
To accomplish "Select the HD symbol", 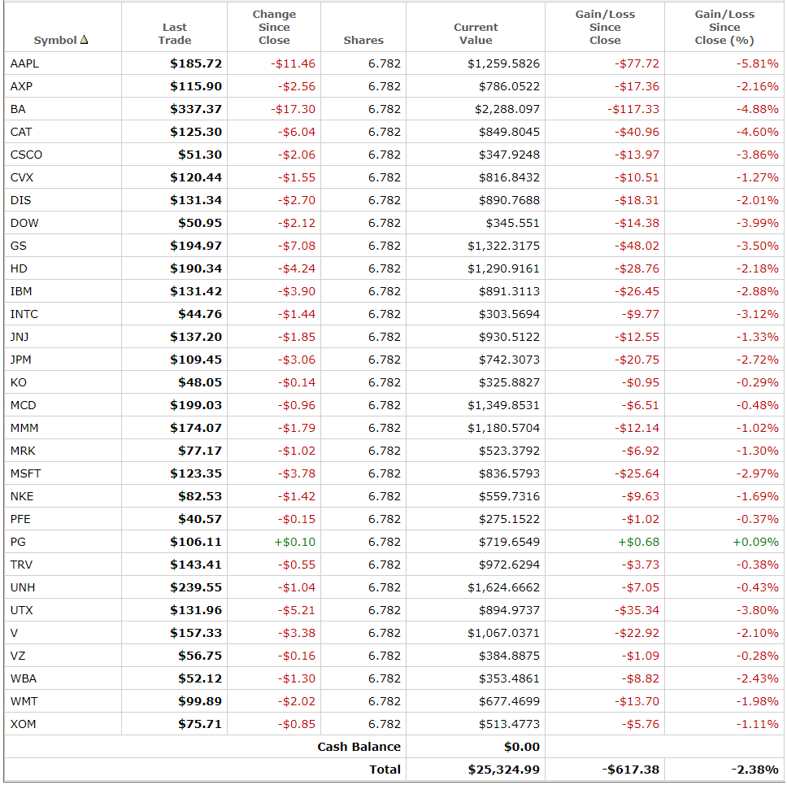I will click(x=19, y=268).
